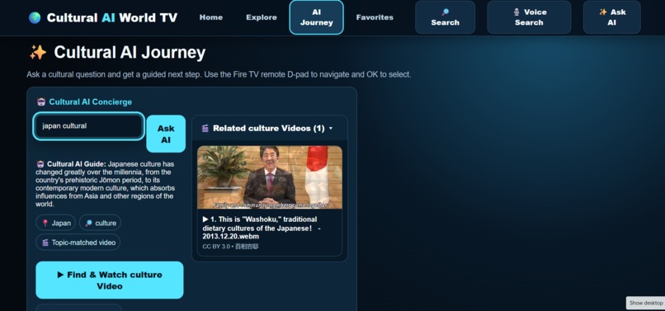Click the Show desktop button
This screenshot has width=665, height=311.
click(x=645, y=303)
